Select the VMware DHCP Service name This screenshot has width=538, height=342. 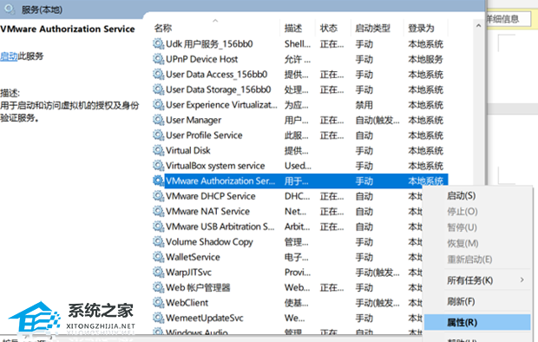click(x=211, y=196)
